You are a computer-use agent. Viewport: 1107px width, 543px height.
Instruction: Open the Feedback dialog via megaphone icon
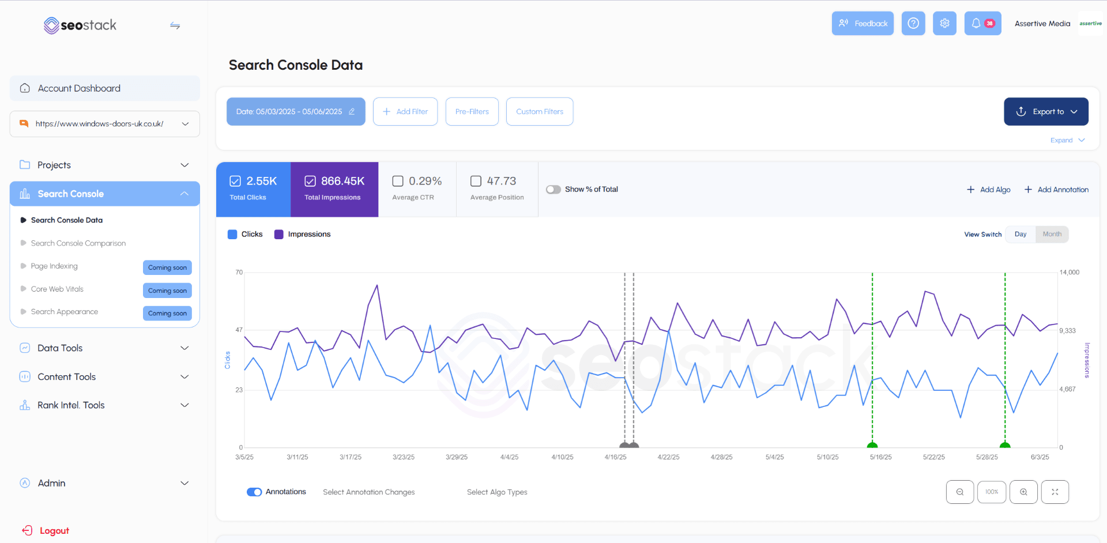tap(863, 23)
